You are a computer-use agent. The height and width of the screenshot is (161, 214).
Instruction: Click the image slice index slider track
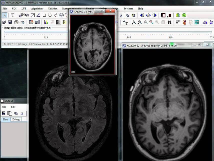point(108,32)
